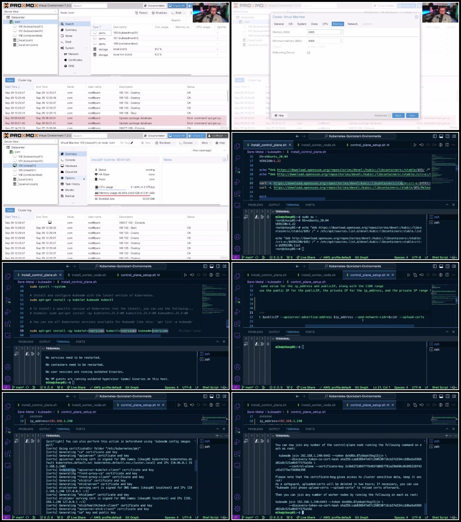Viewport: 461px width, 522px height.
Task: Open Hardware in the VM 102 side menu
Action: coord(73,166)
